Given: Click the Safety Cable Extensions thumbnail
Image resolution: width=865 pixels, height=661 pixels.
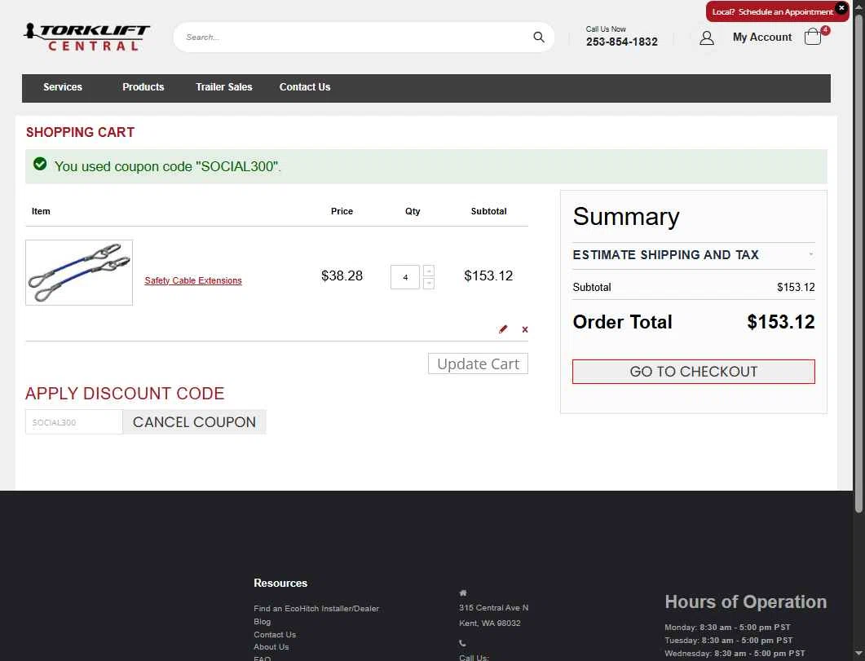Looking at the screenshot, I should [79, 272].
